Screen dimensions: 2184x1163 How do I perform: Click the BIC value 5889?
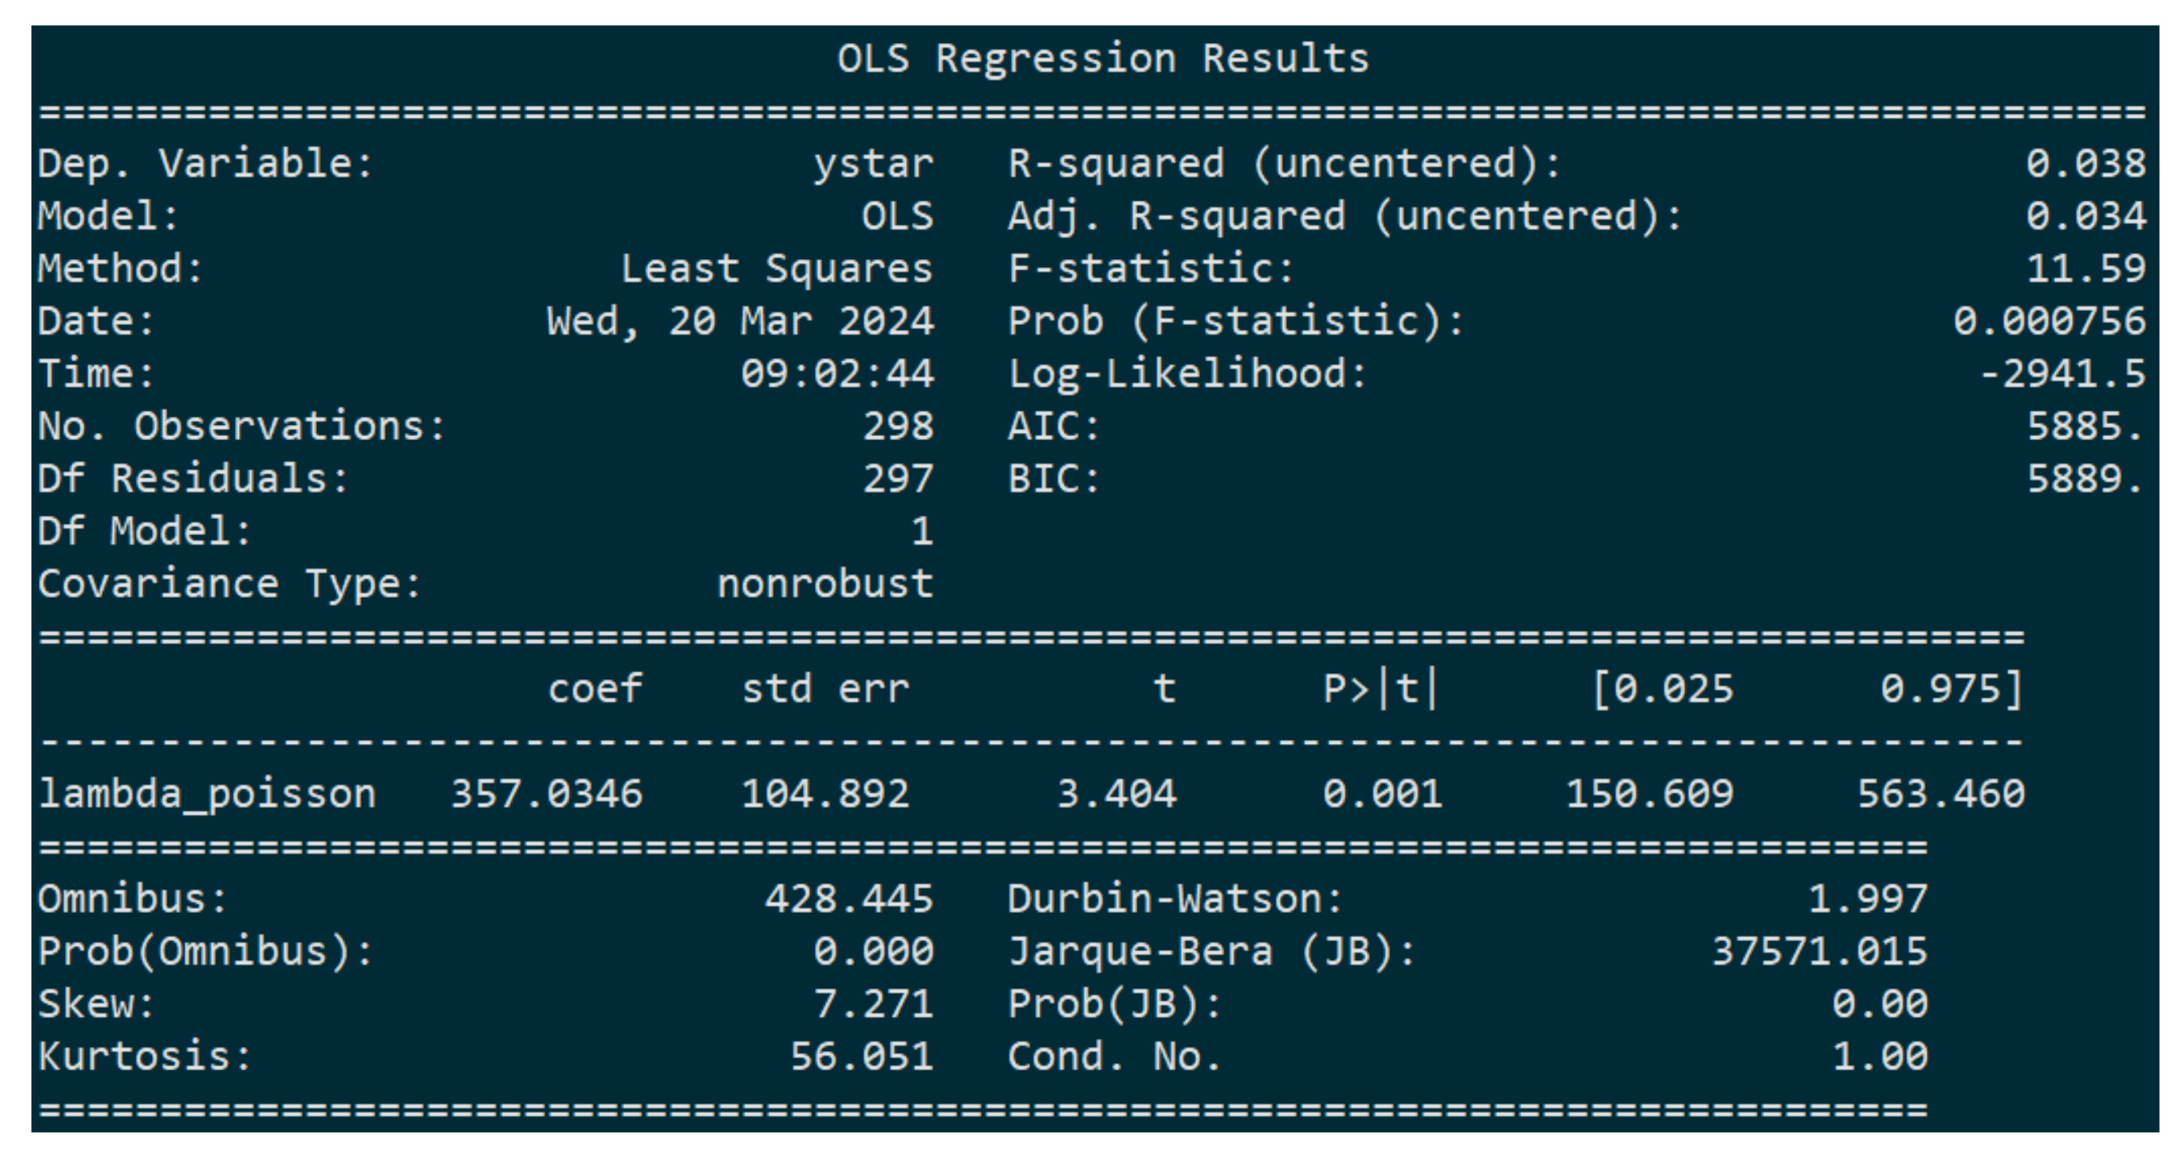click(x=2086, y=479)
